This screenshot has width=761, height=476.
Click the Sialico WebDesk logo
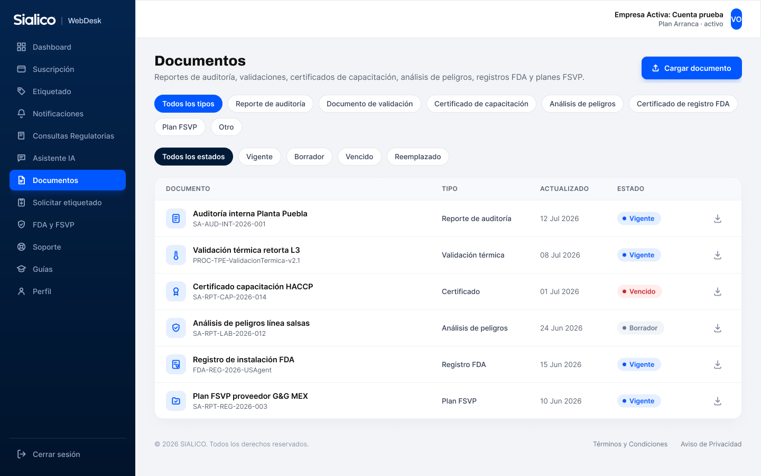click(57, 20)
